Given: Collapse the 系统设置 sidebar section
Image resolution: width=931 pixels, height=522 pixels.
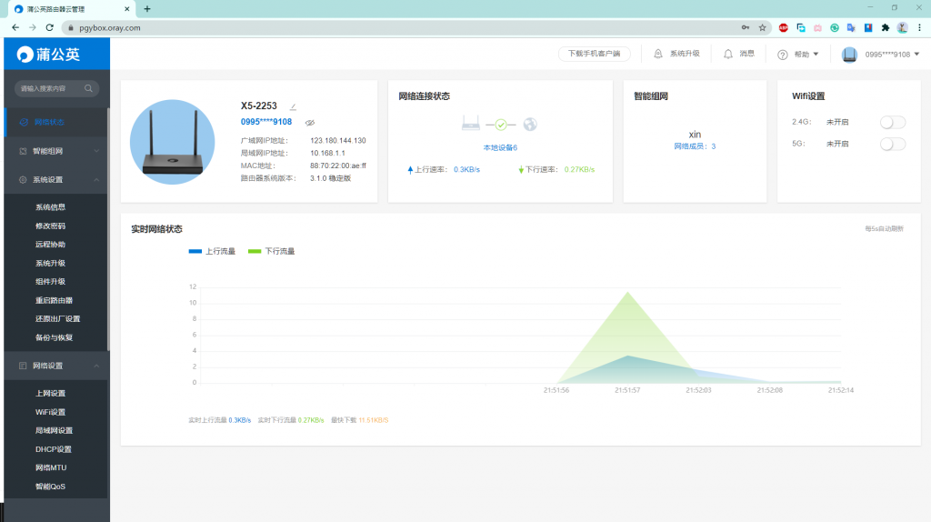Looking at the screenshot, I should coord(96,180).
